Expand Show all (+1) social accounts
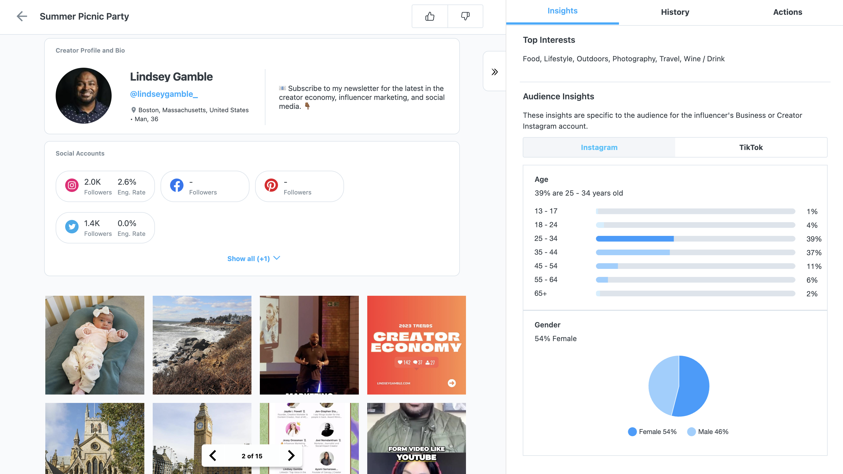The image size is (843, 474). pos(254,259)
